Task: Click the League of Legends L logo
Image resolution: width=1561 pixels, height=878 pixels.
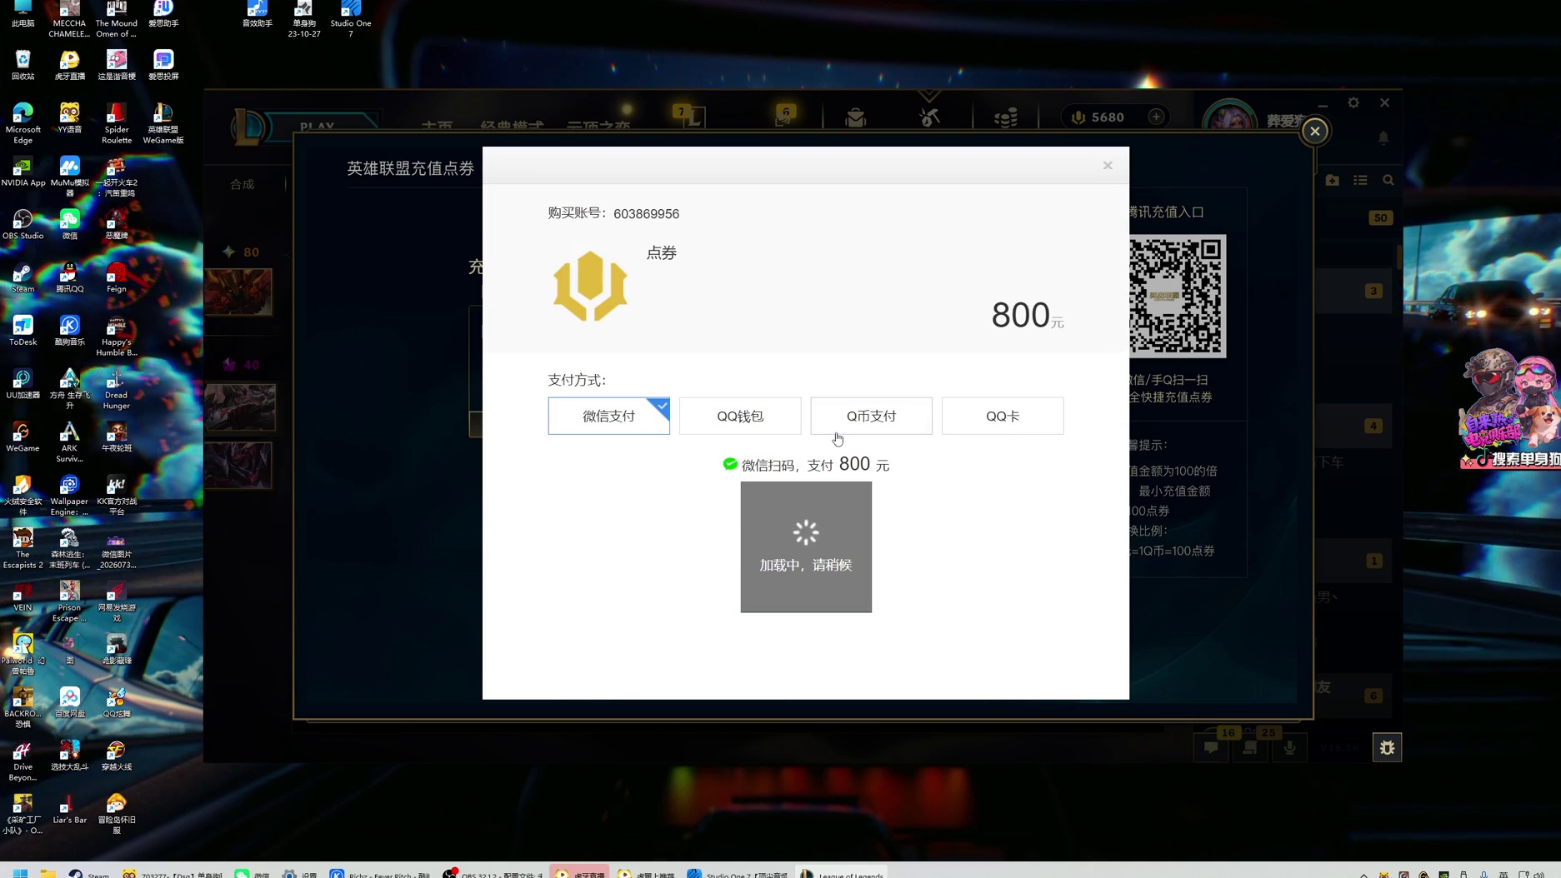Action: 248,127
